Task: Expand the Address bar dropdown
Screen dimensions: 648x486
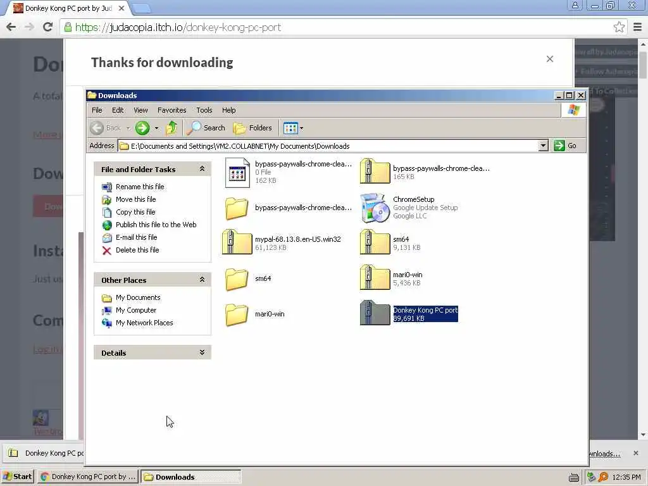Action: pos(544,146)
